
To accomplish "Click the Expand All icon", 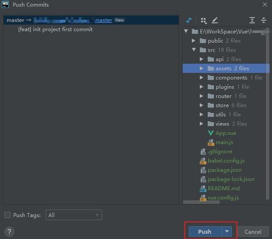I will [252, 20].
